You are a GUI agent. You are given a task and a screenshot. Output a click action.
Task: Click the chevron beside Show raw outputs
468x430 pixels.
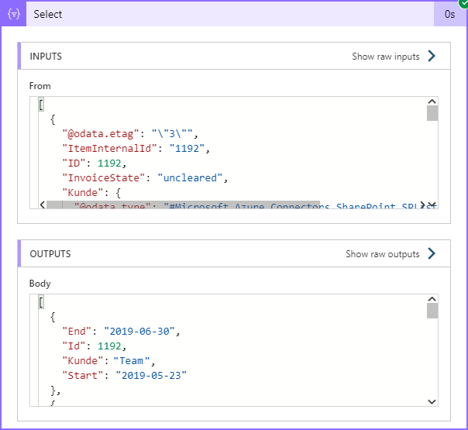[x=432, y=253]
